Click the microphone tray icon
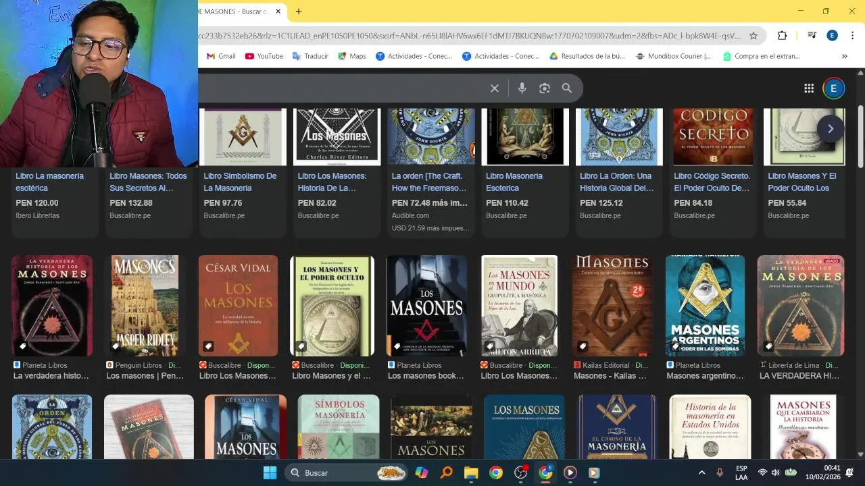865x486 pixels. pos(720,473)
